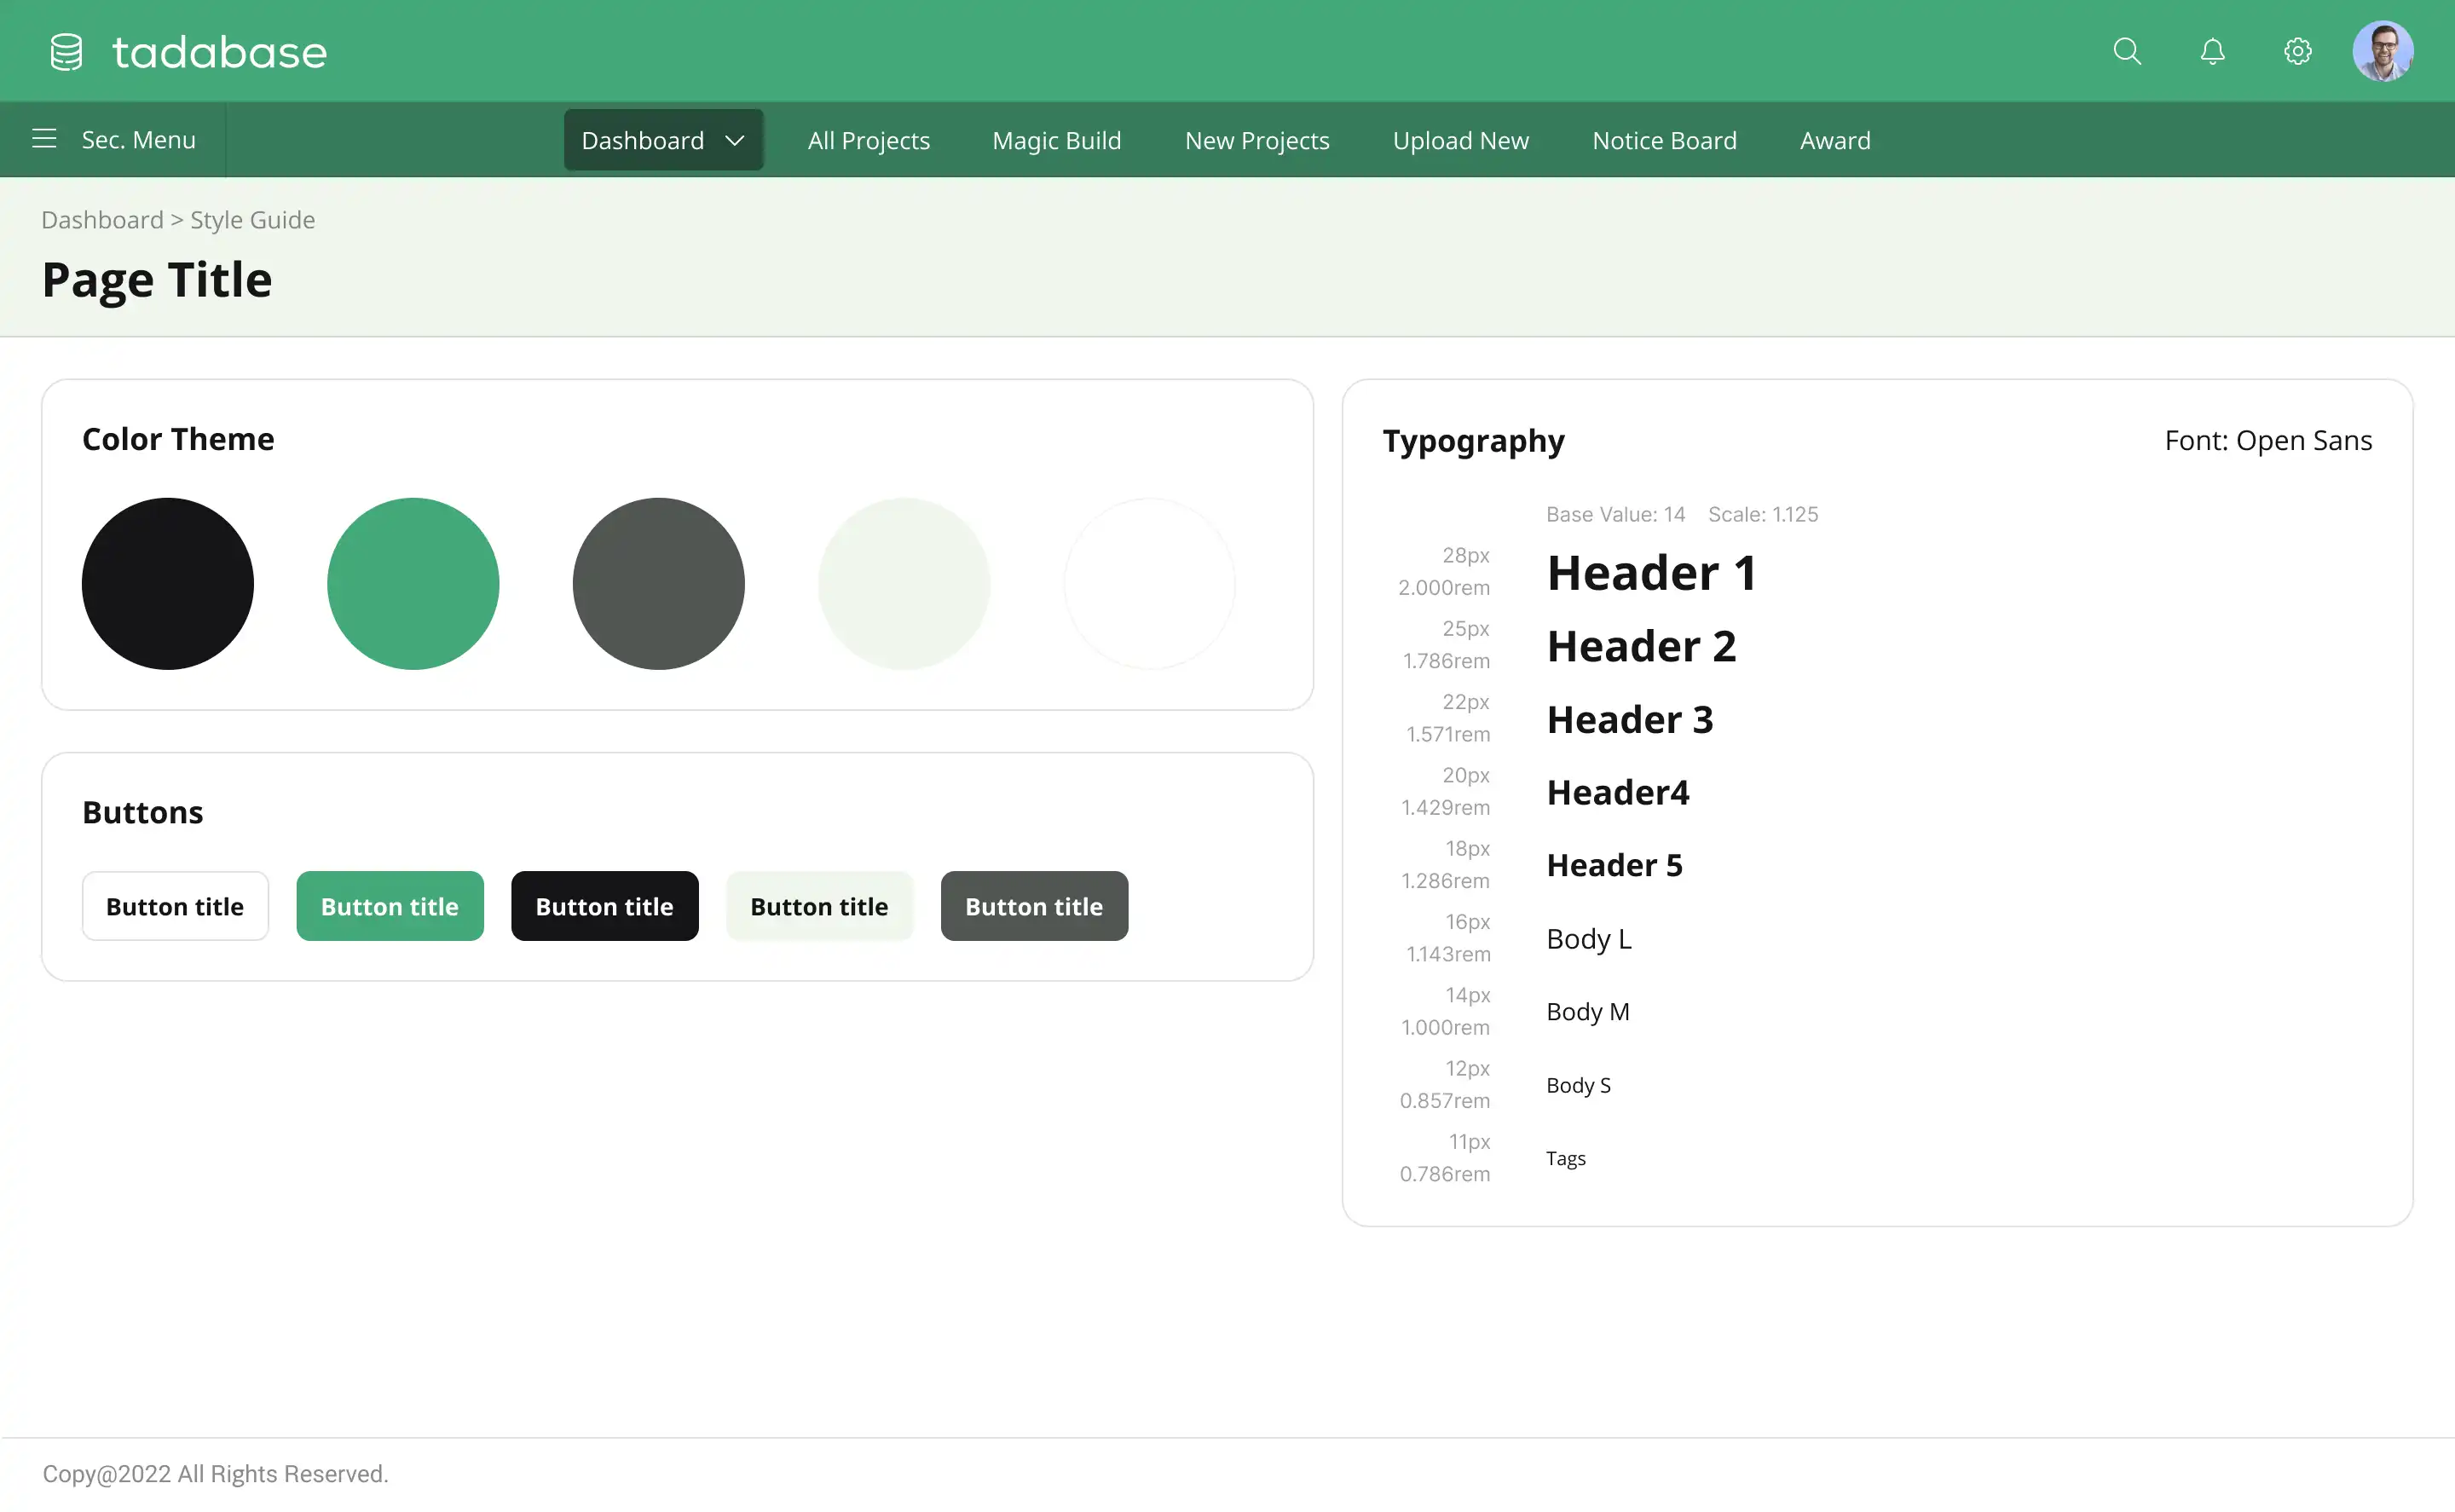Select the Dashboard nav item
The width and height of the screenshot is (2455, 1512).
pyautogui.click(x=663, y=140)
